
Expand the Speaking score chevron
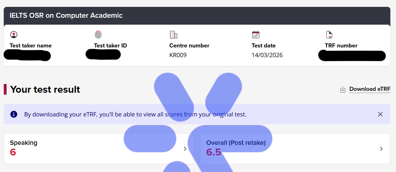click(185, 149)
